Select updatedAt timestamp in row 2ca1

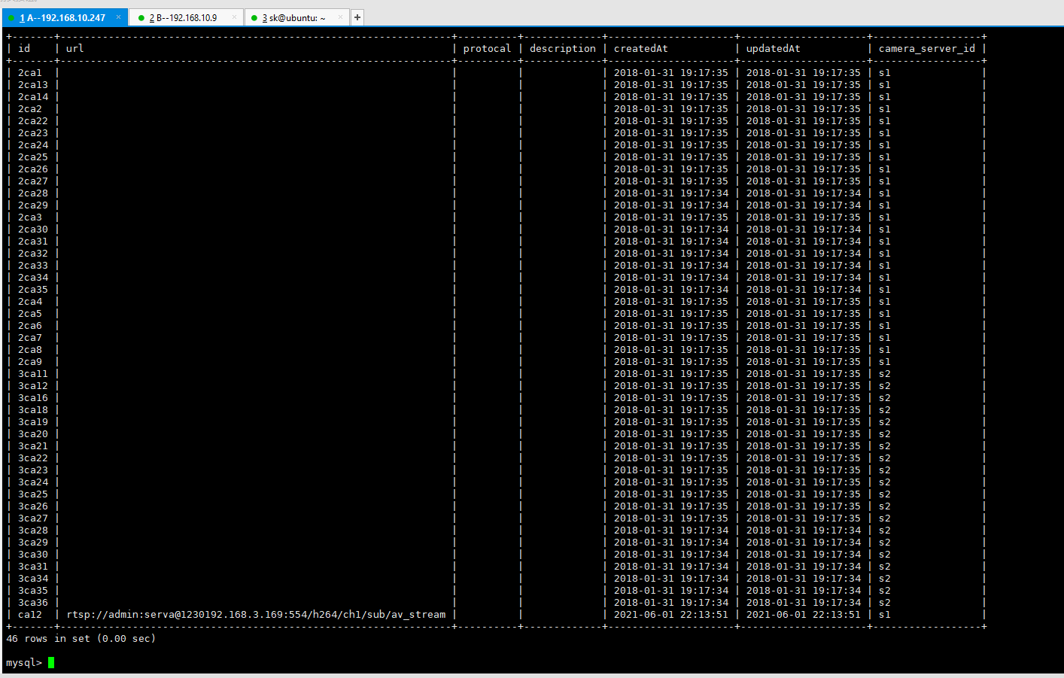coord(803,72)
